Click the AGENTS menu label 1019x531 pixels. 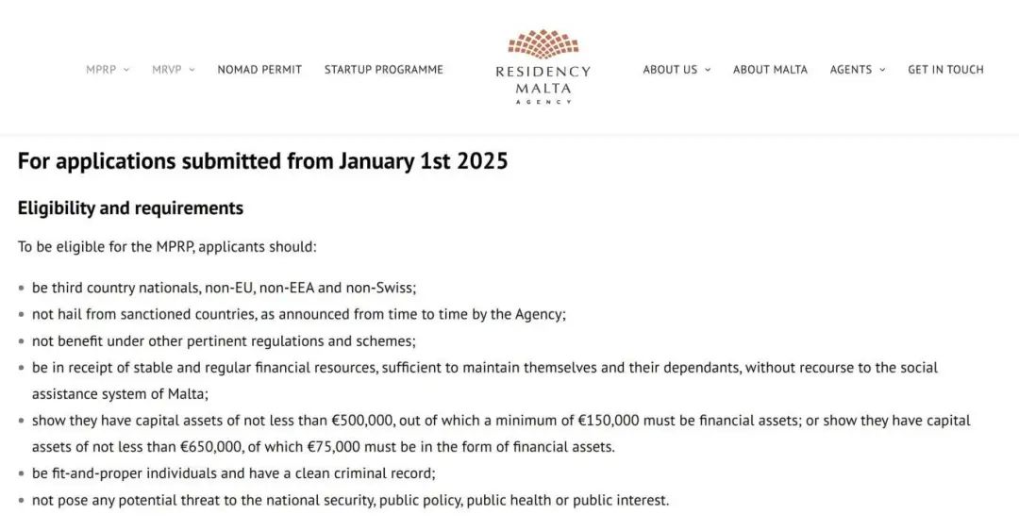tap(850, 70)
